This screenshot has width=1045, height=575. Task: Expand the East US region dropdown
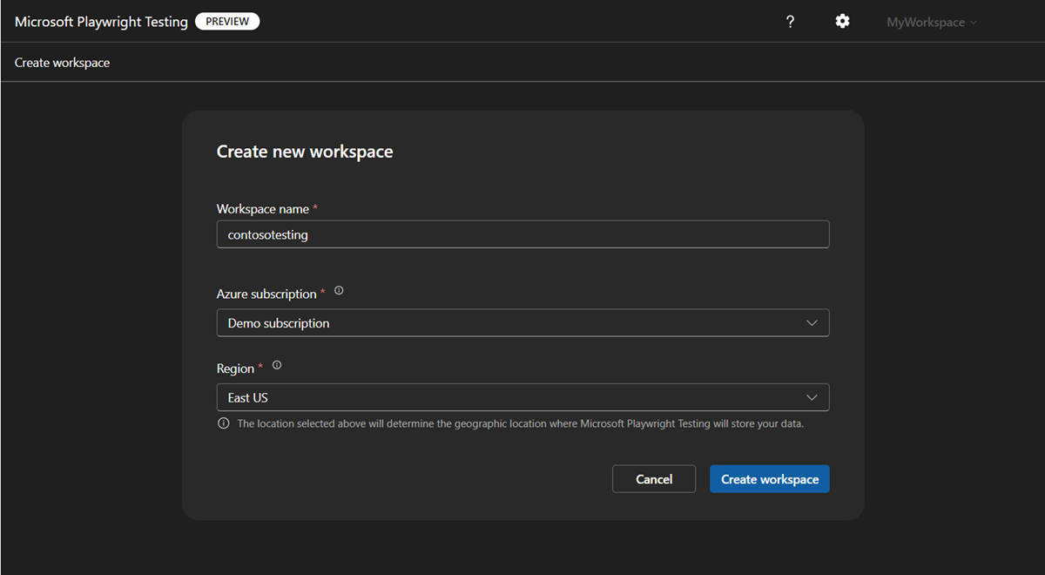click(x=522, y=397)
